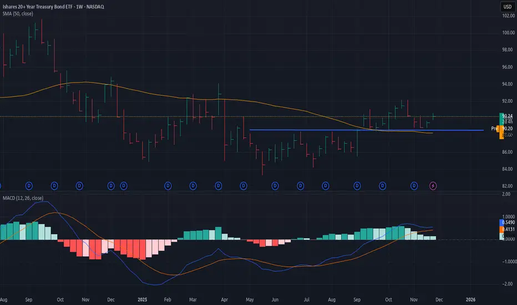Open the mid-December 2024 dividend marker
Screen dimensions: 517x305
click(124, 186)
